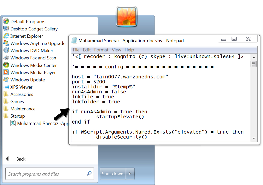Launch XPS Viewer
This screenshot has height=185, width=263.
click(x=21, y=87)
